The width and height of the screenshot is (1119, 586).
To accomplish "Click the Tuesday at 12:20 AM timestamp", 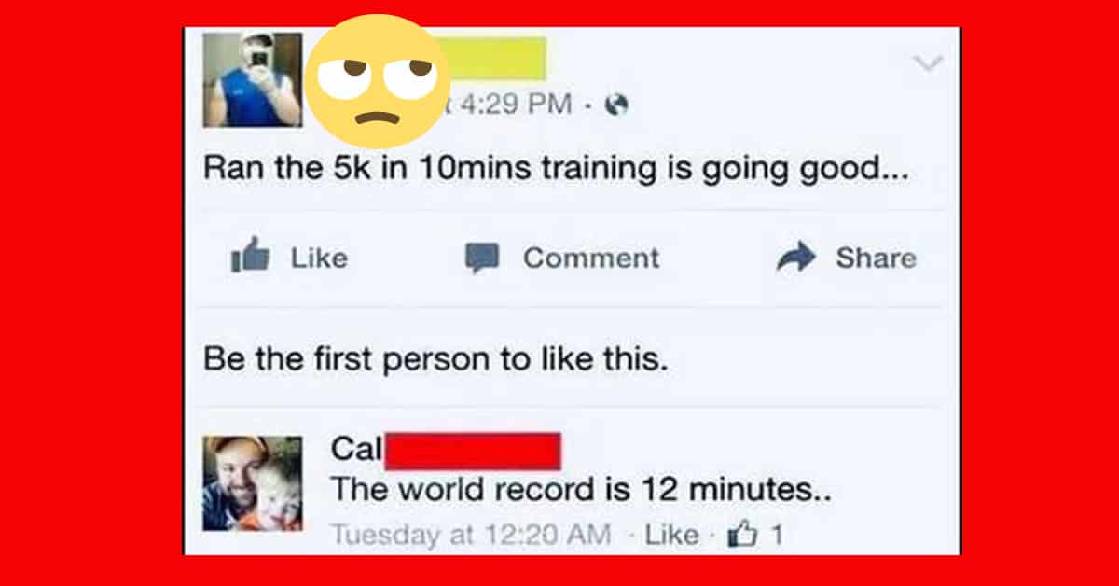I will click(471, 536).
